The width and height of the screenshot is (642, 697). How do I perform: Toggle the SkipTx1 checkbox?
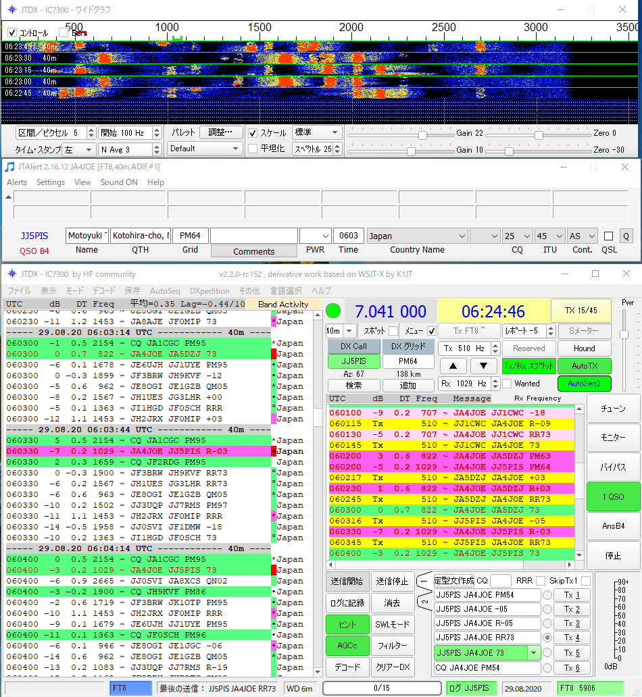click(x=586, y=581)
